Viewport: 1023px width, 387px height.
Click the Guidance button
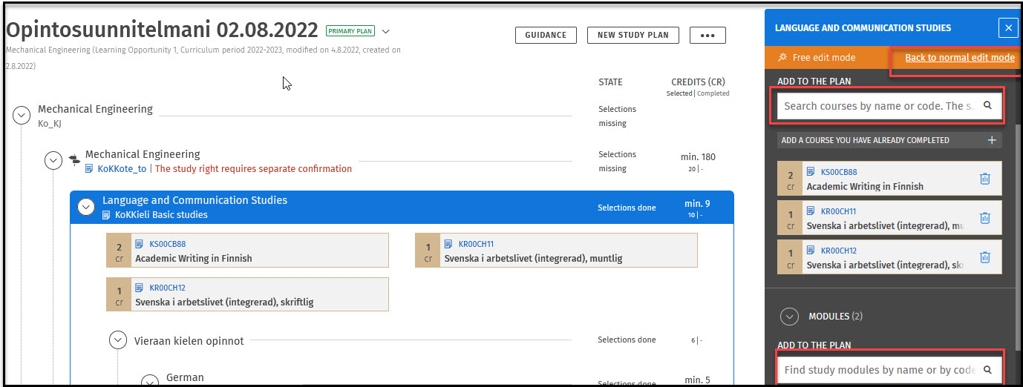point(546,35)
